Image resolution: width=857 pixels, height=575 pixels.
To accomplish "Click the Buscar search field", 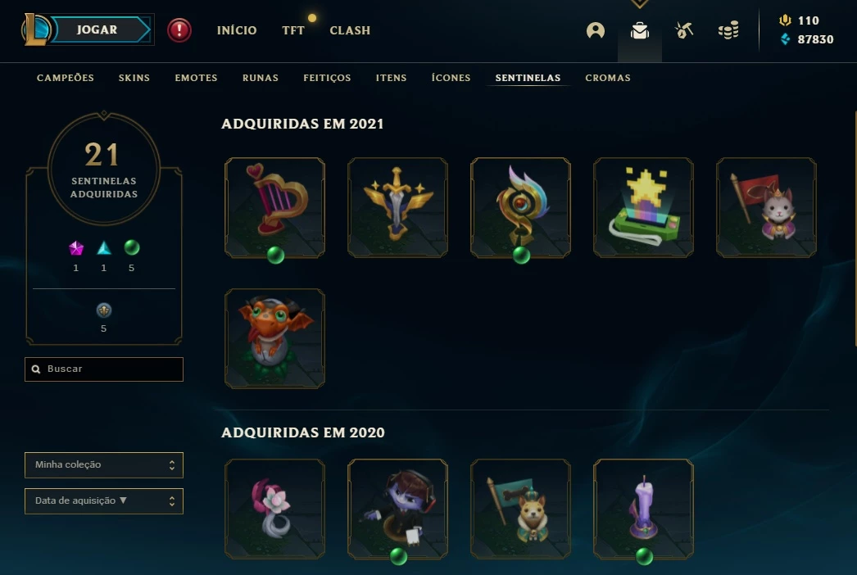I will tap(104, 369).
